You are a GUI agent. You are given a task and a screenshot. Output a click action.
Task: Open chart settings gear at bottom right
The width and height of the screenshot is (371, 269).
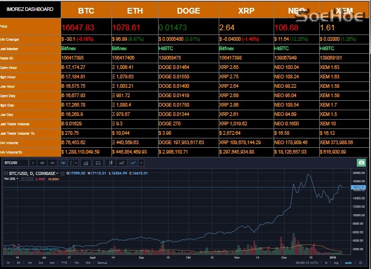pyautogui.click(x=360, y=262)
